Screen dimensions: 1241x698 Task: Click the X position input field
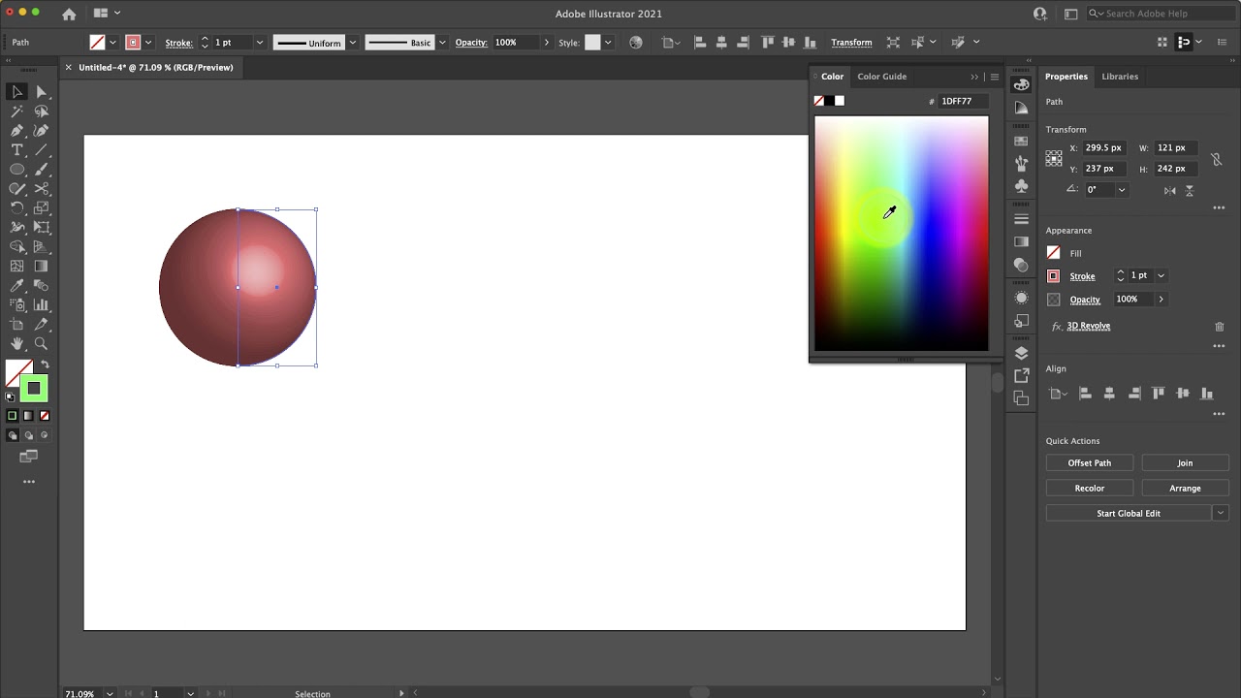[1104, 148]
